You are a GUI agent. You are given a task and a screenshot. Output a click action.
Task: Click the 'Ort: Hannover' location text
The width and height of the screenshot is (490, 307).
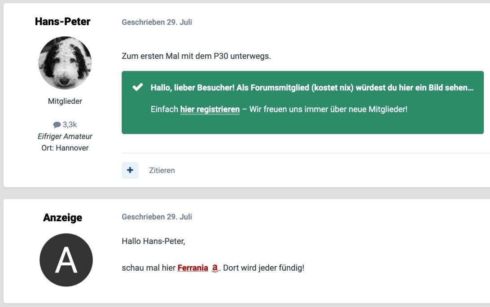[x=65, y=148]
